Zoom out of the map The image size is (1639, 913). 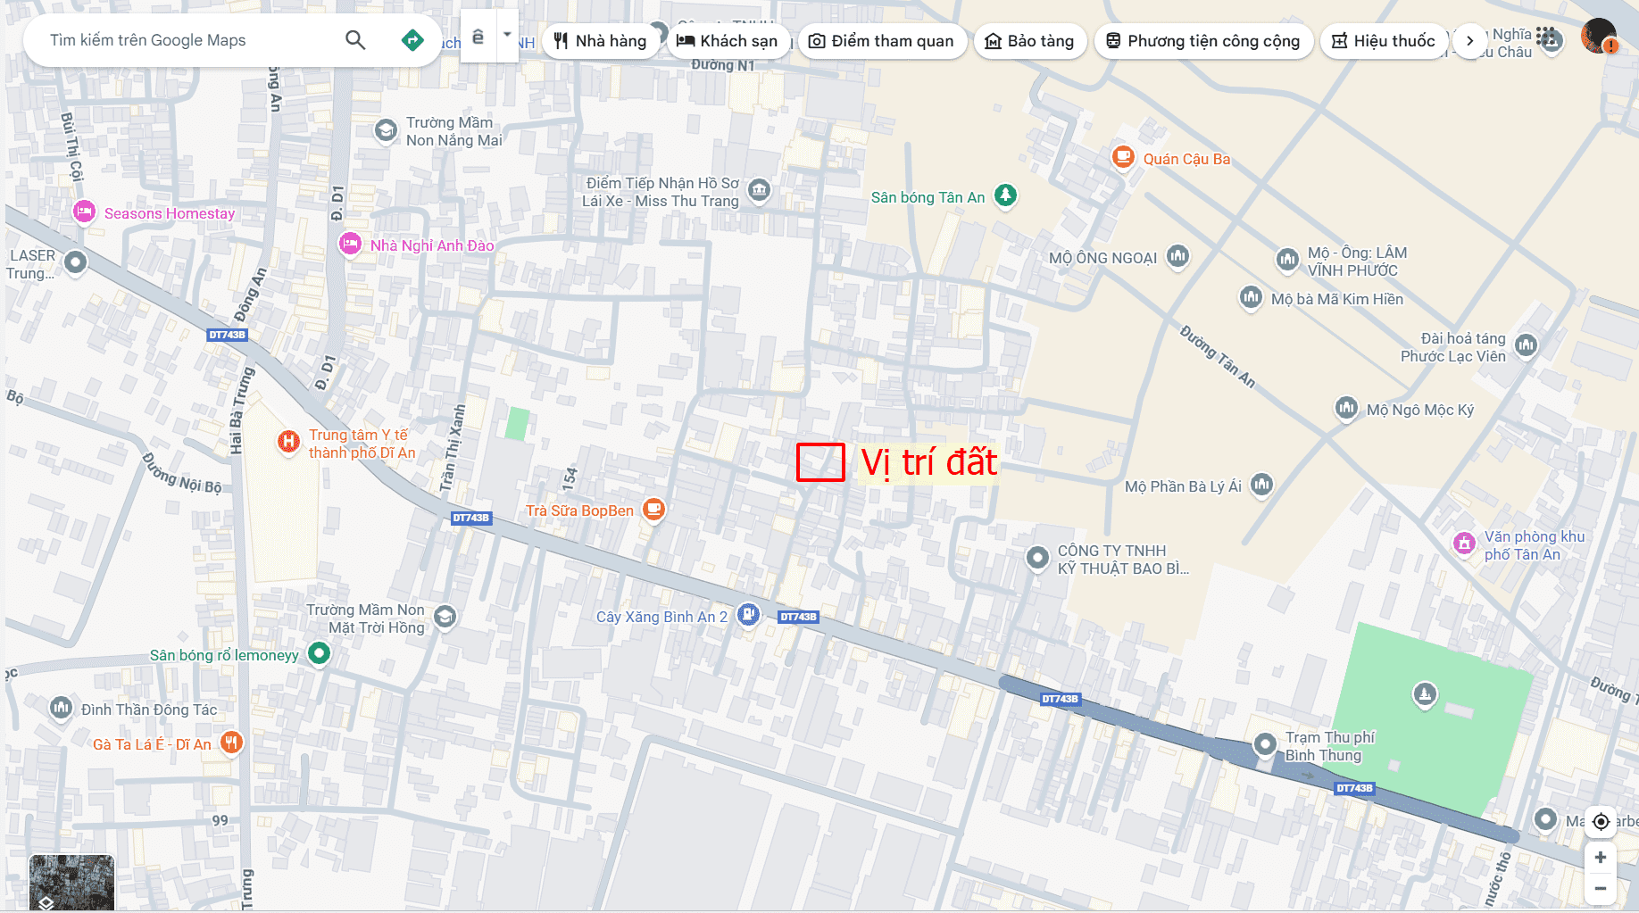(1601, 888)
